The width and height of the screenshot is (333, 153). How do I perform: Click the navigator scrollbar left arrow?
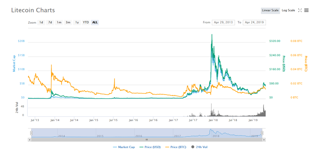(x=29, y=140)
